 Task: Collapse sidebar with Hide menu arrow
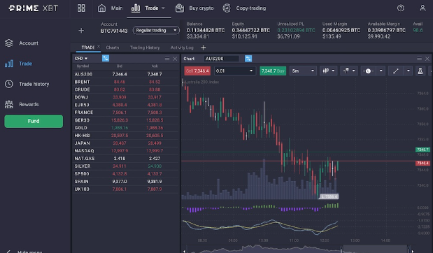click(x=8, y=252)
